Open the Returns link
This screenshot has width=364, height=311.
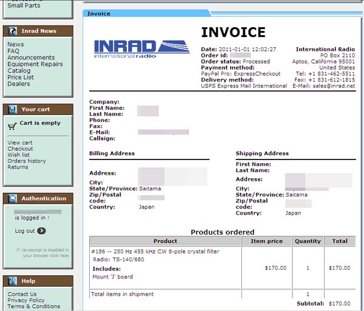tap(18, 167)
